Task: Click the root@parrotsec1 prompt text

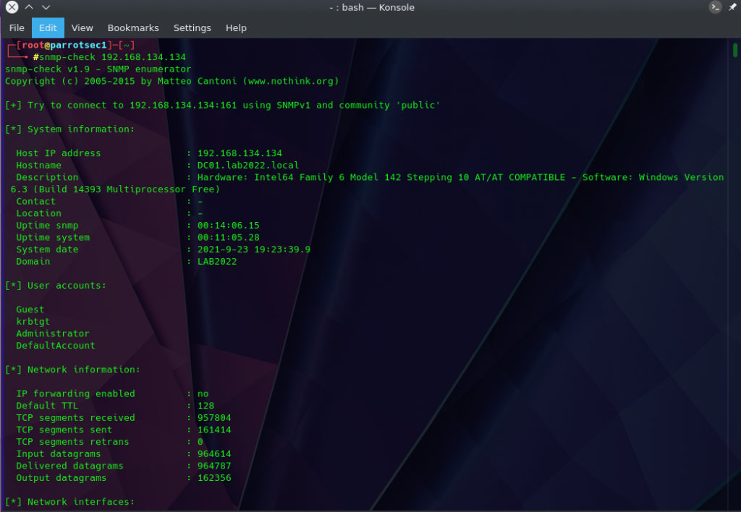Action: [x=64, y=46]
